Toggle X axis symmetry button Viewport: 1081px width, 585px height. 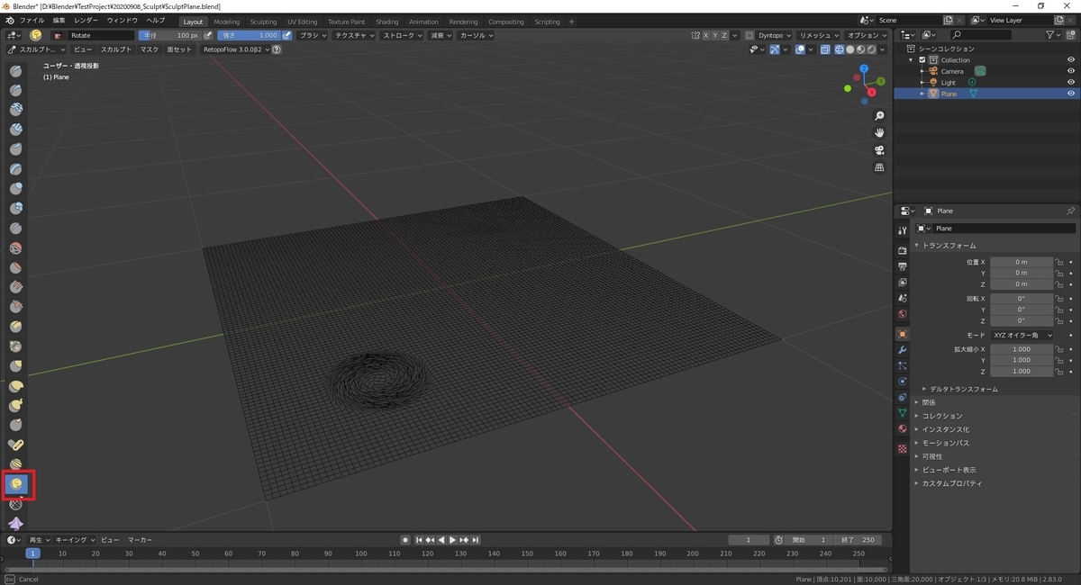706,35
